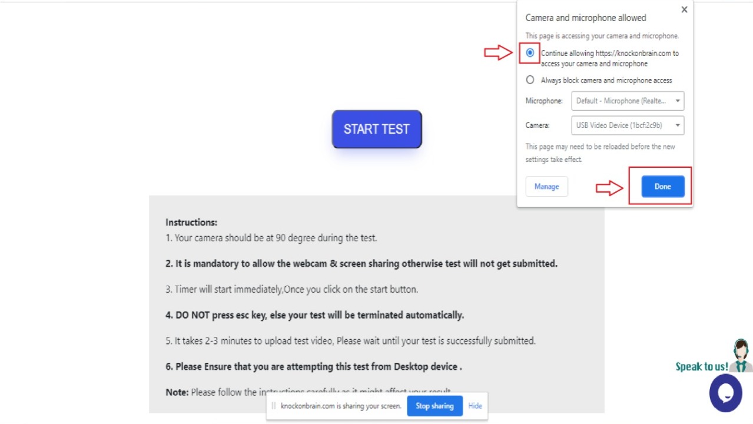Screen dimensions: 753x424
Task: Click the red arrow beside Continue allowing
Action: point(498,53)
